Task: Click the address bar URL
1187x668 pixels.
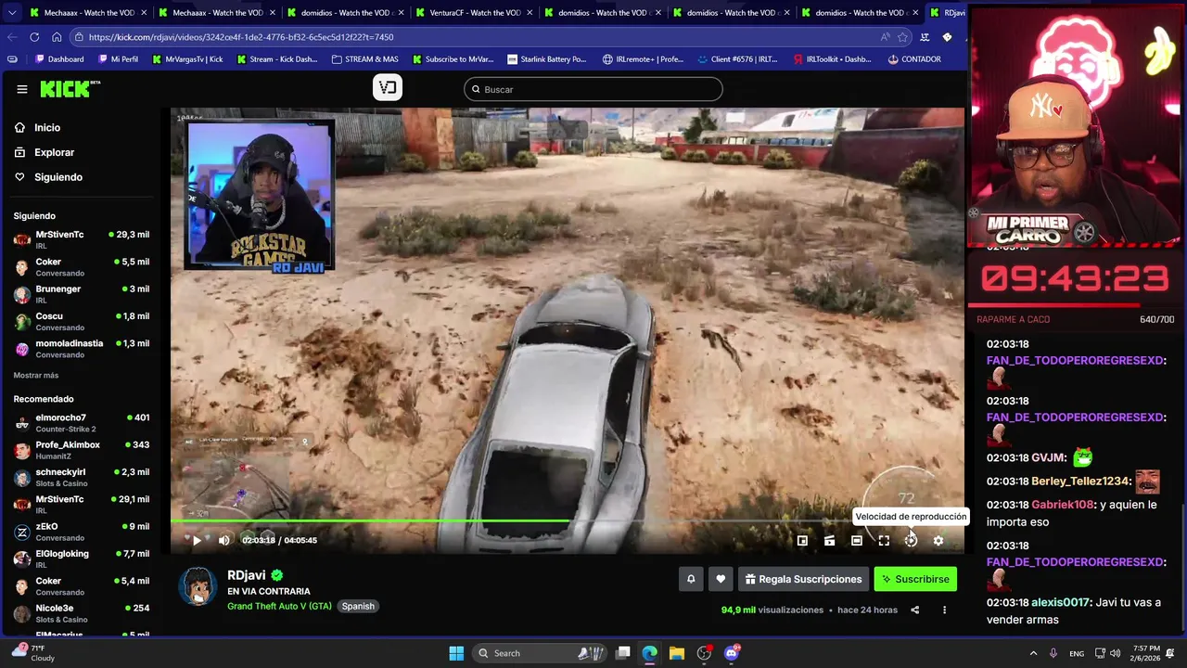Action: click(241, 37)
